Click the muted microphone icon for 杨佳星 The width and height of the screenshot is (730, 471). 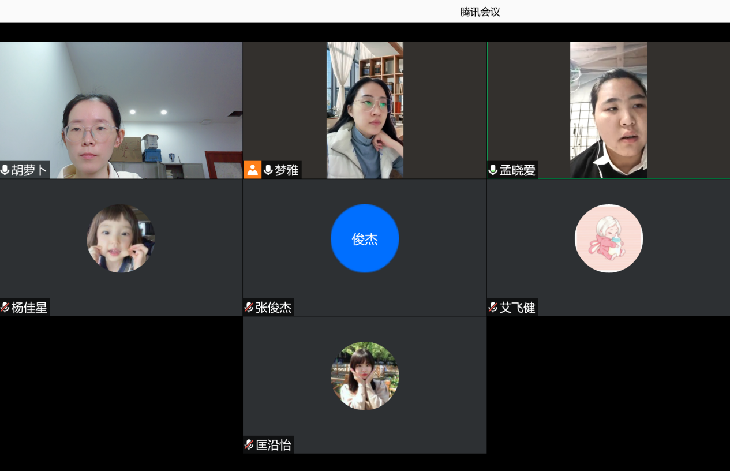5,307
